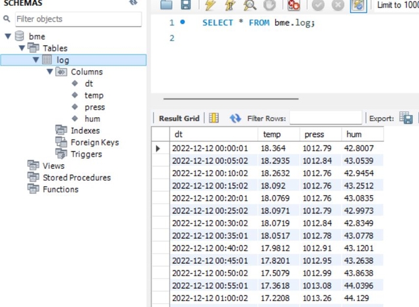Viewport: 419px width, 307px height.
Task: Toggle the stop-on-error icon
Action: pyautogui.click(x=293, y=5)
